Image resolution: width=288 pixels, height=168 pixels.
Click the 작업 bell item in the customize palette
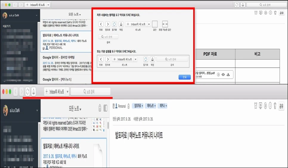121,24
